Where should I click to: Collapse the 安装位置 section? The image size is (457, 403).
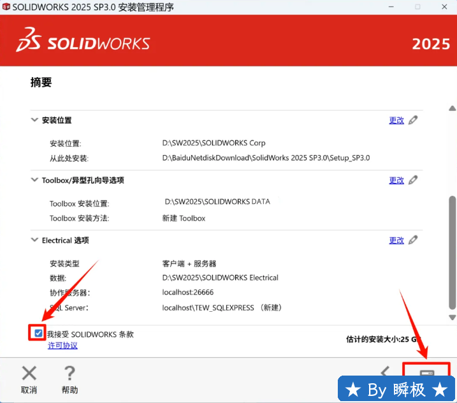point(34,120)
